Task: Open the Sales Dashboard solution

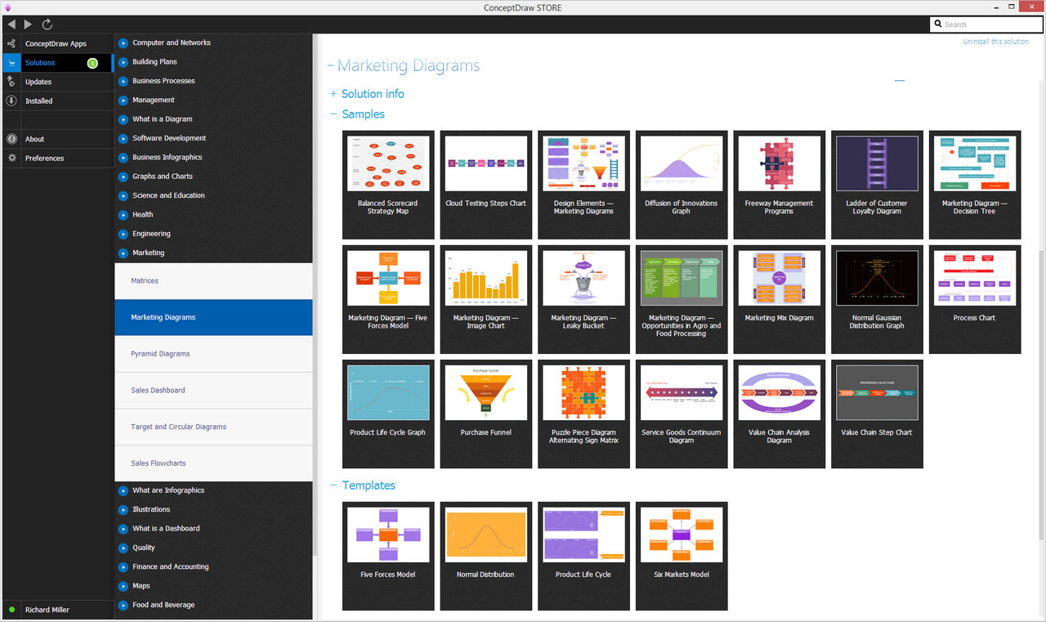Action: pos(213,391)
